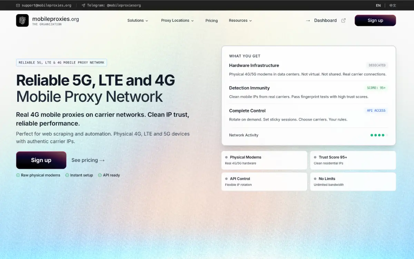Click the mobileproxies.org lion logo icon
Image resolution: width=414 pixels, height=259 pixels.
pyautogui.click(x=22, y=20)
